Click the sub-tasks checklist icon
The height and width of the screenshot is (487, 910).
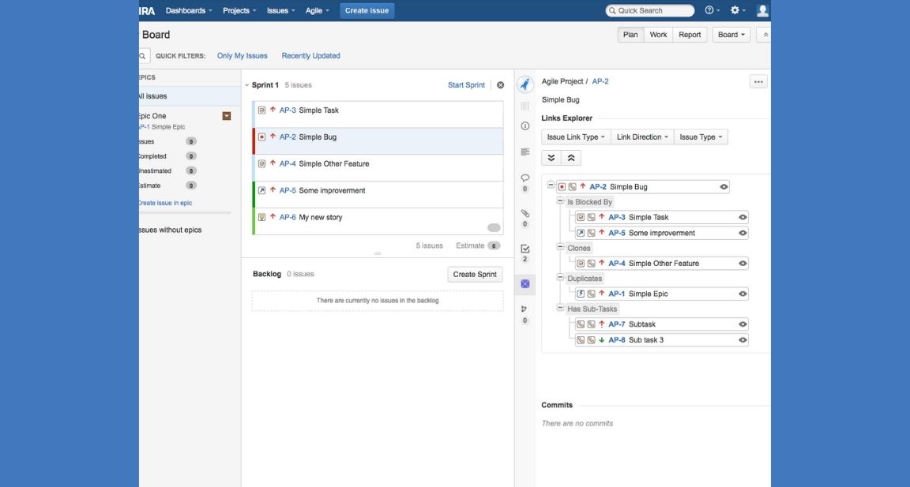[x=525, y=249]
